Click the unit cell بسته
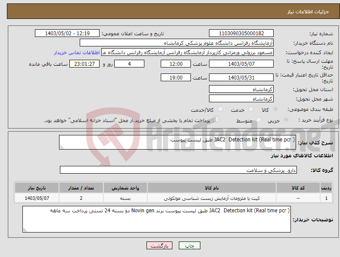Image resolution: width=340 pixels, height=257 pixels. pos(125,198)
